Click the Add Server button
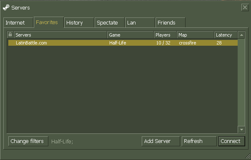251x160 pixels. pyautogui.click(x=161, y=141)
